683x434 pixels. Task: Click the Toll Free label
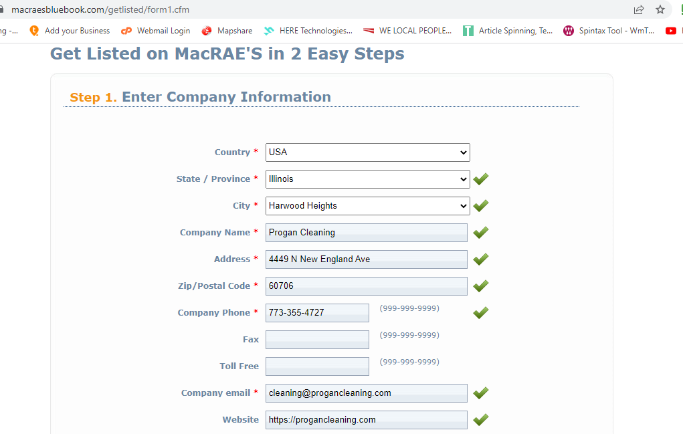coord(239,366)
